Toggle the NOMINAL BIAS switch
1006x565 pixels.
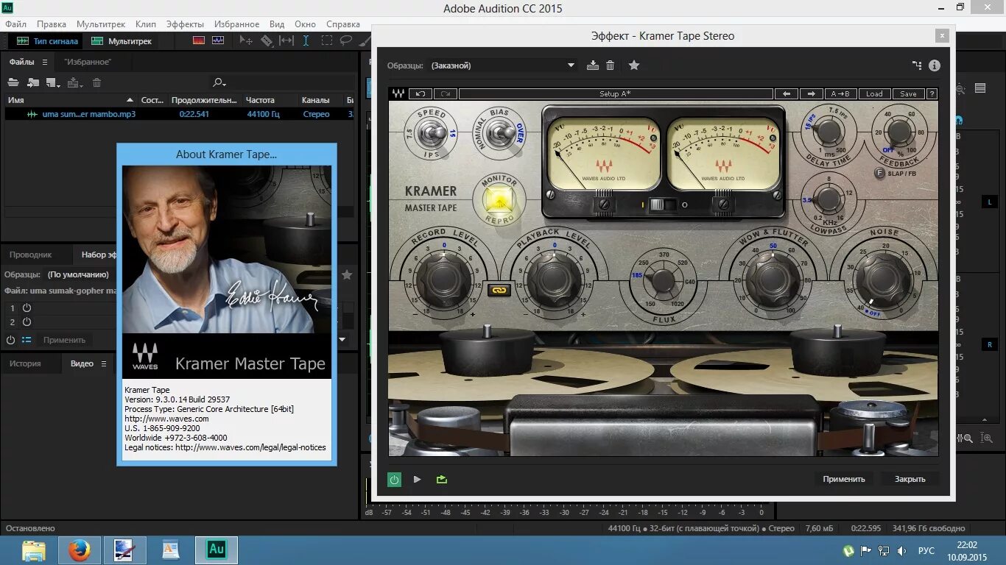click(499, 134)
